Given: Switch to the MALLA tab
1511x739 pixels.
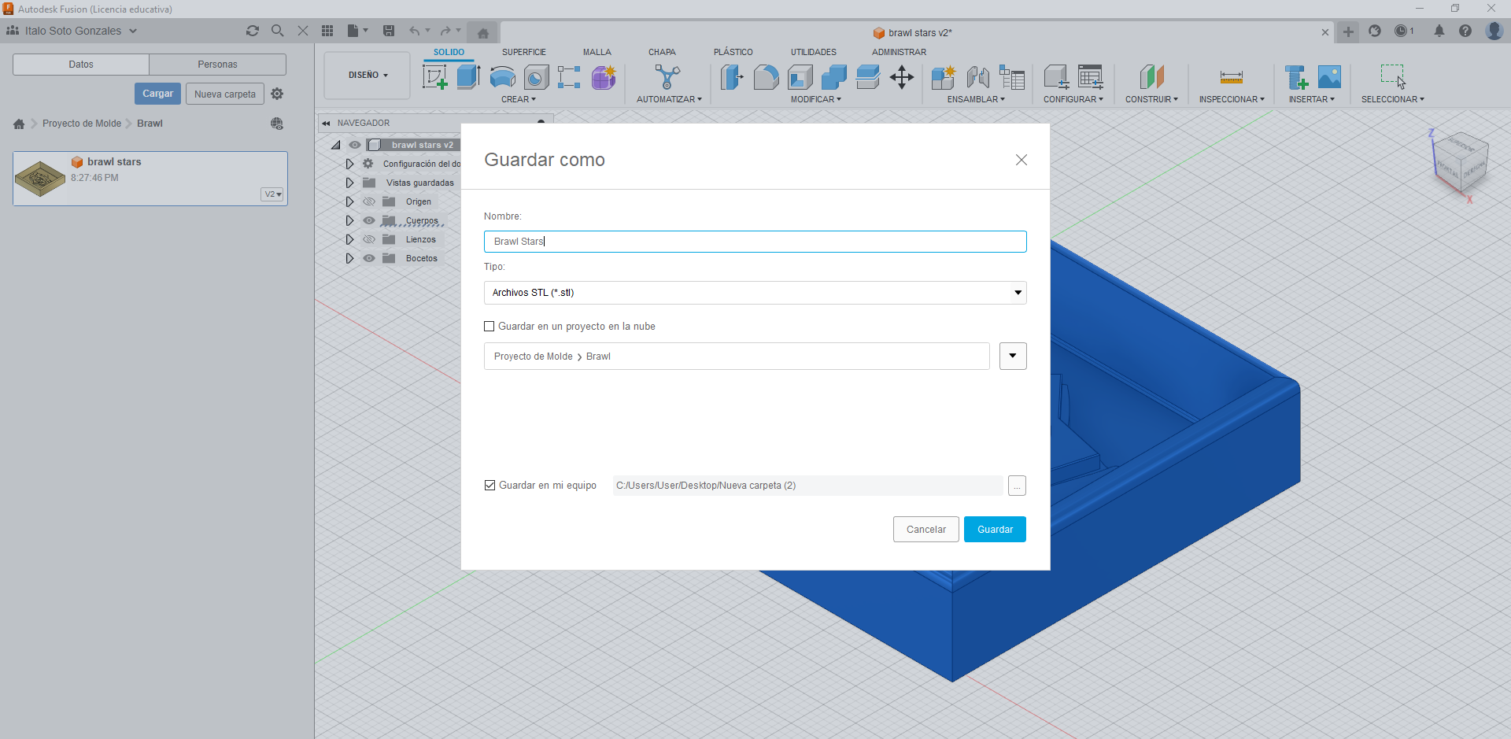Looking at the screenshot, I should 597,52.
